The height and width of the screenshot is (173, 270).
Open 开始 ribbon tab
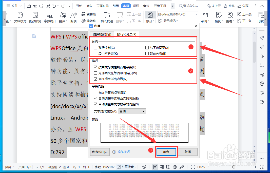79,6
